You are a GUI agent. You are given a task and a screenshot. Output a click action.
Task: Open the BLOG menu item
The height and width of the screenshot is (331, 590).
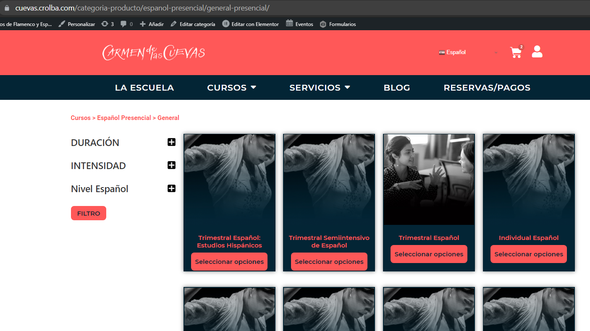(397, 88)
